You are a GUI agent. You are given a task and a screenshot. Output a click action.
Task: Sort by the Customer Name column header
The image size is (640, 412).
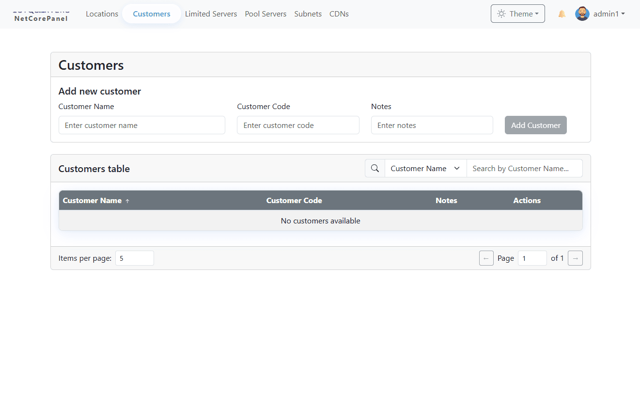coord(96,201)
